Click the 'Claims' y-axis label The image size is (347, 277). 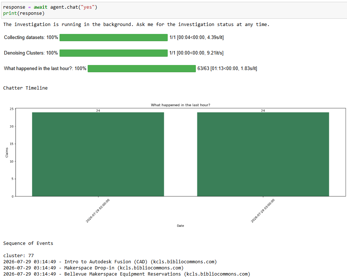coord(6,152)
